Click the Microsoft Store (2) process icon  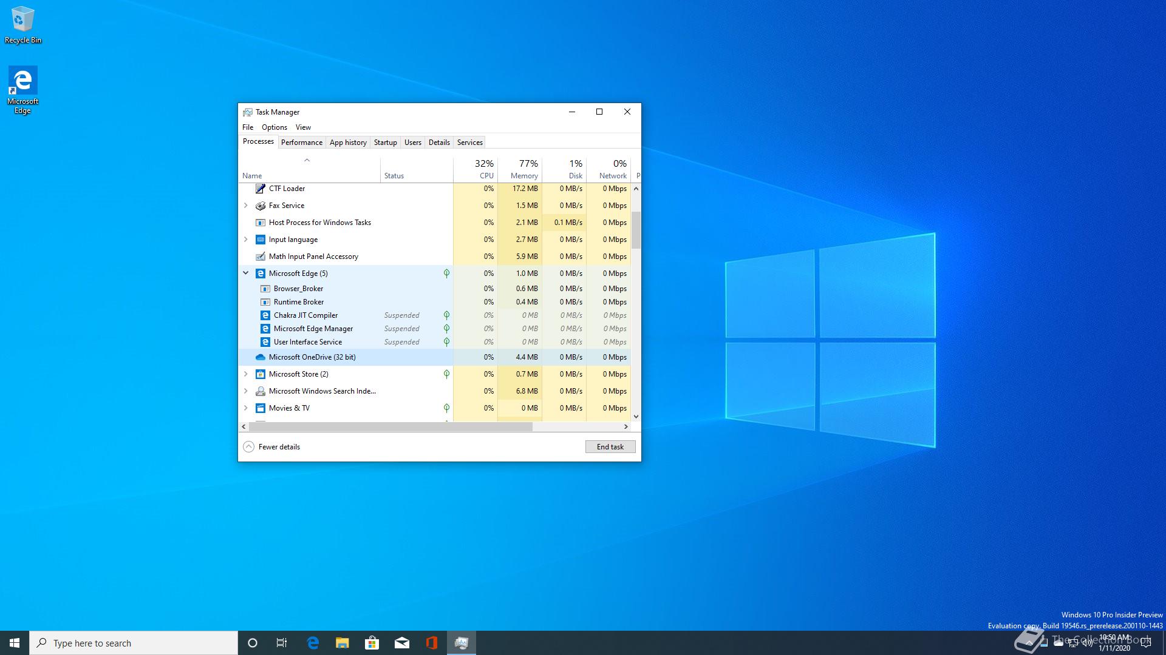point(260,374)
